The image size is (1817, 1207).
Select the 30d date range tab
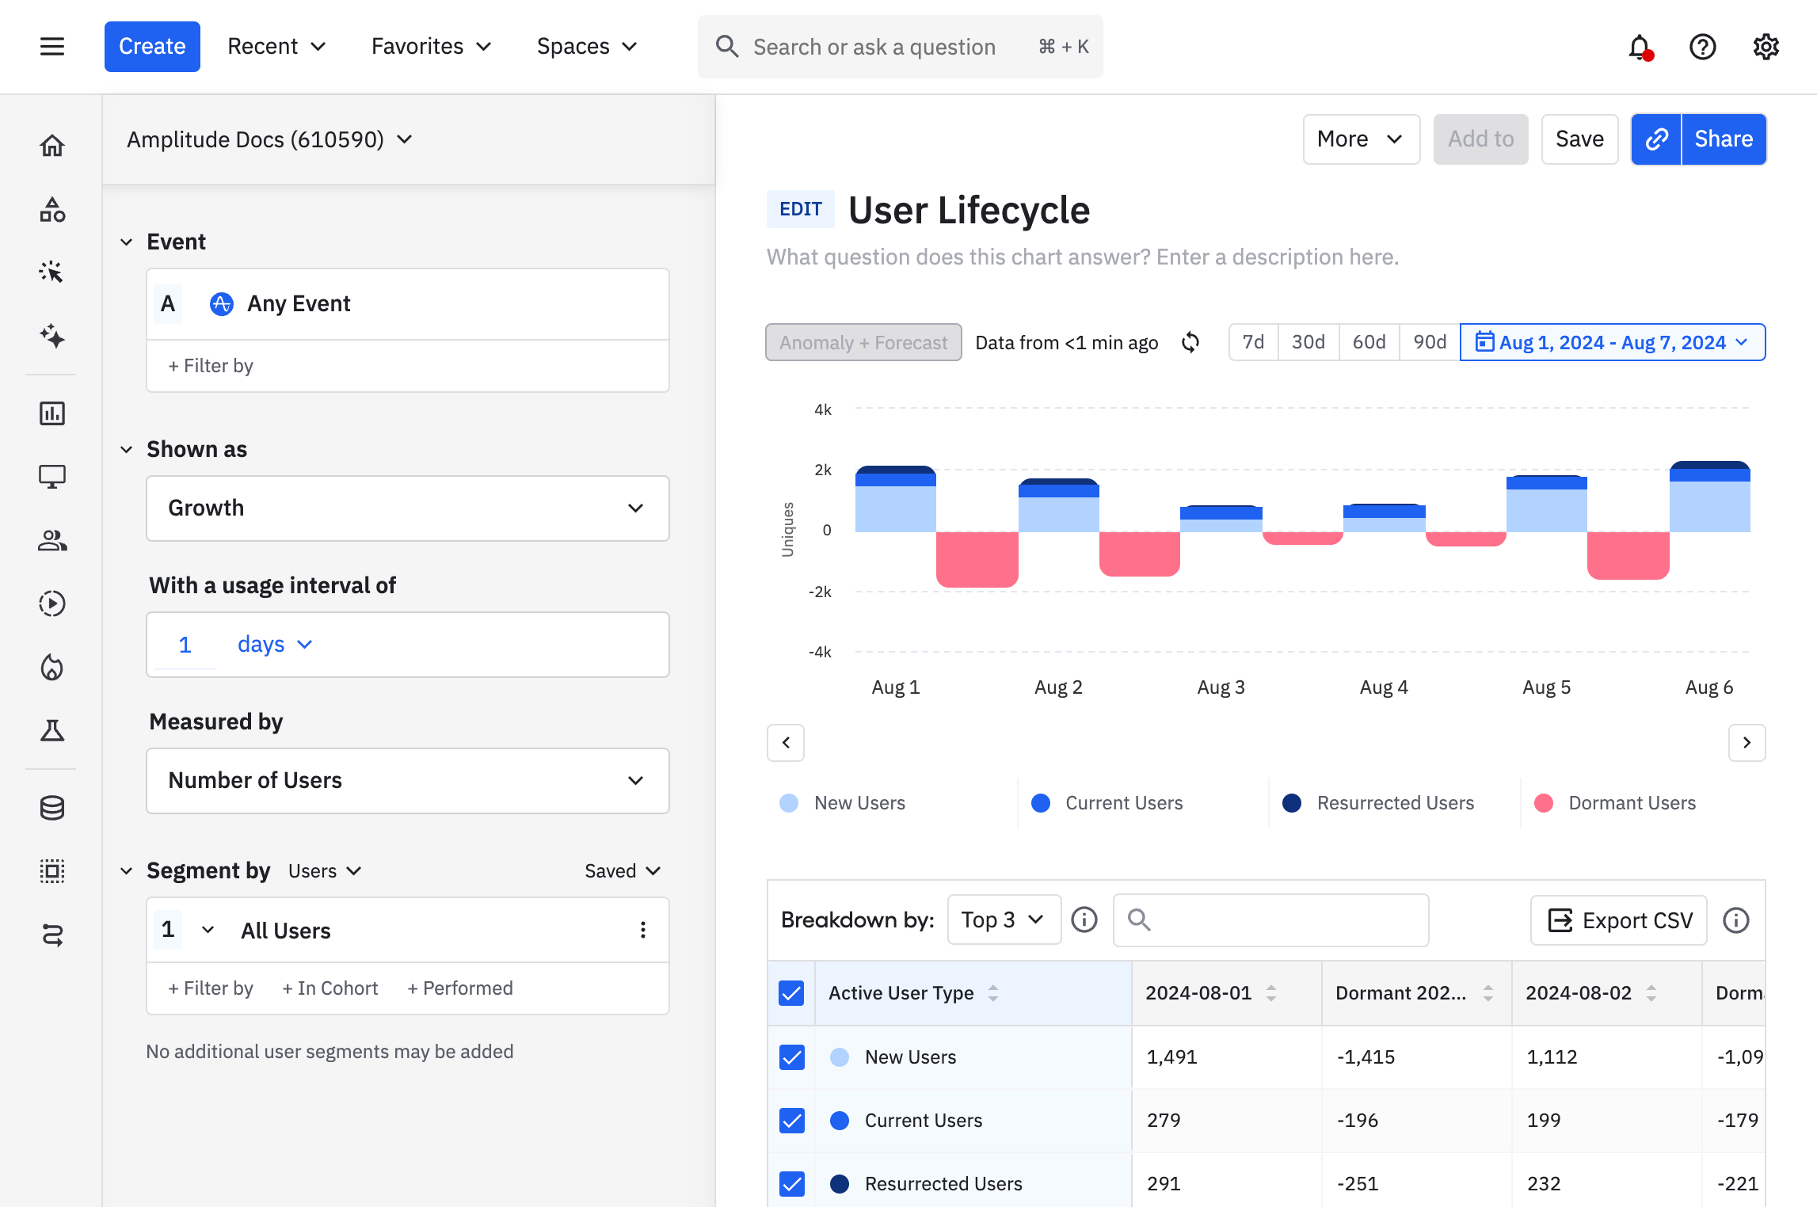click(1308, 342)
